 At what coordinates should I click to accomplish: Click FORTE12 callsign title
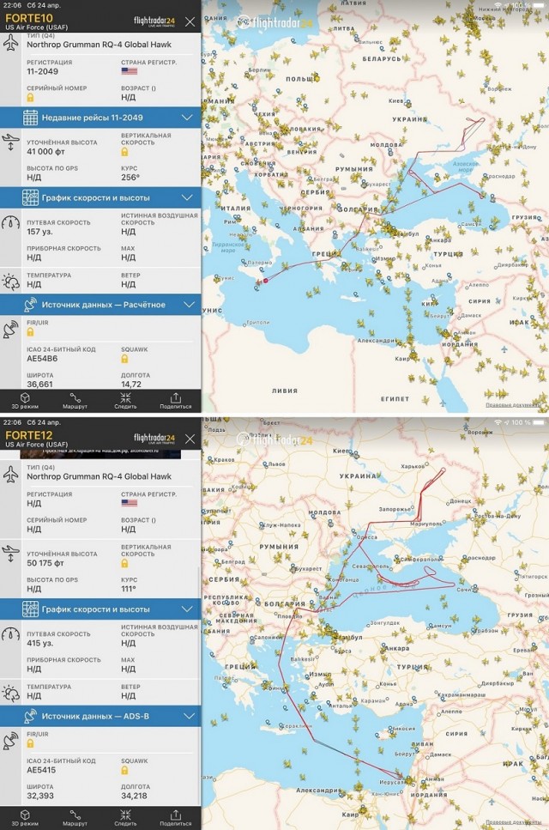tap(29, 435)
